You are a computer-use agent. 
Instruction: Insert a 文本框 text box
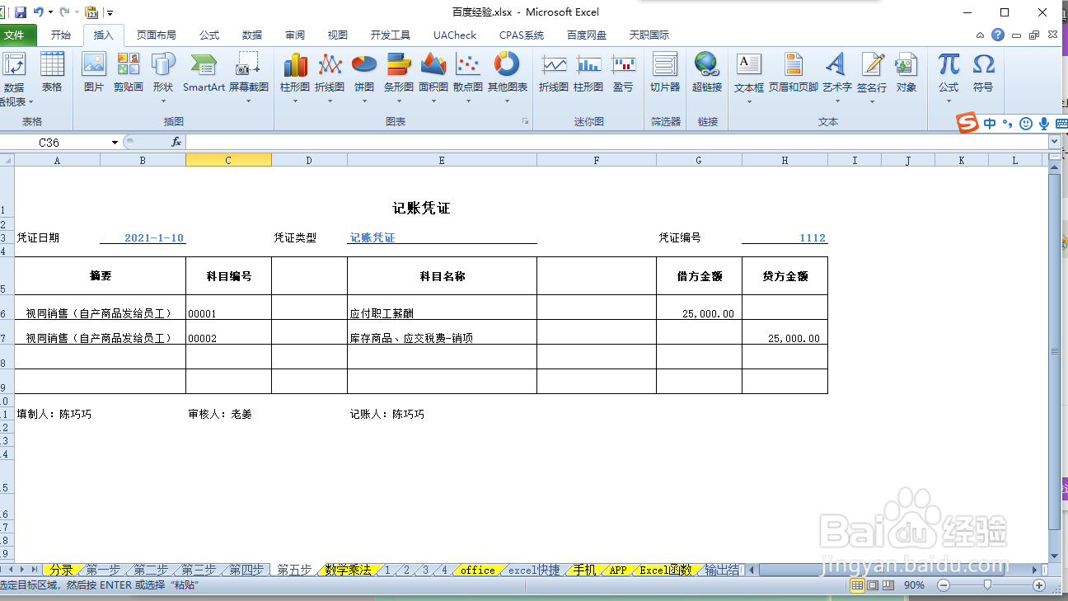coord(748,74)
